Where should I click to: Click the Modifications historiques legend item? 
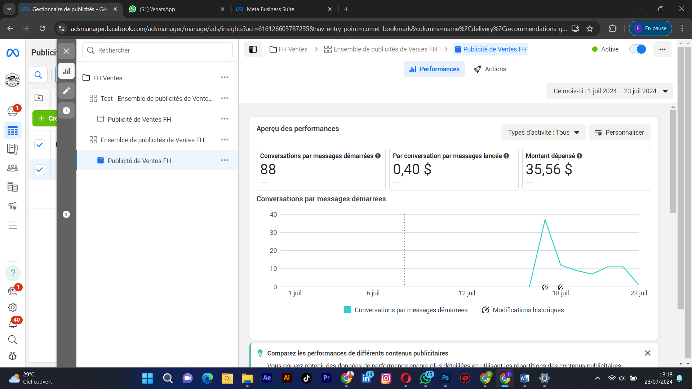coord(523,310)
